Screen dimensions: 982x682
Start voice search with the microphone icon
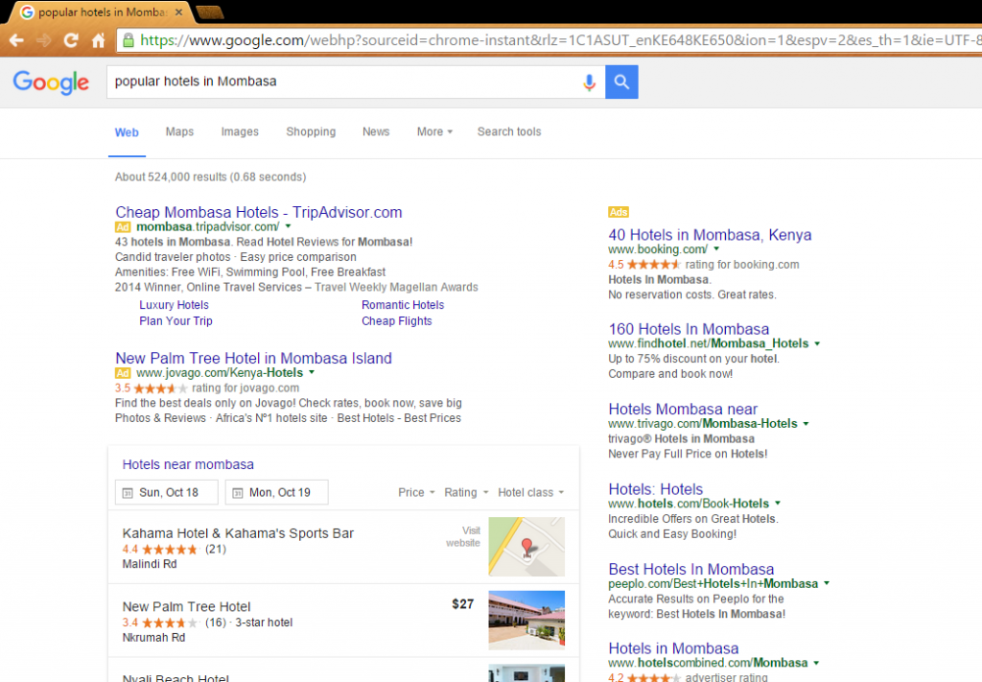589,82
